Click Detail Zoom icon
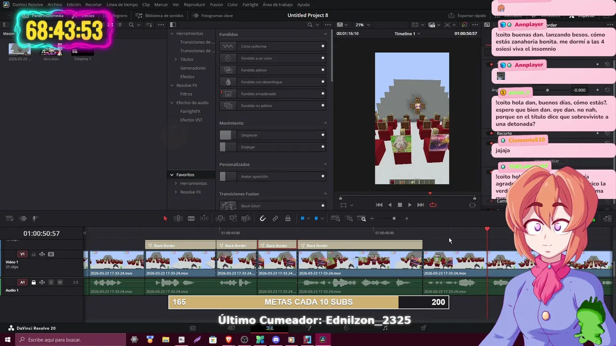This screenshot has width=616, height=346. coord(349,219)
